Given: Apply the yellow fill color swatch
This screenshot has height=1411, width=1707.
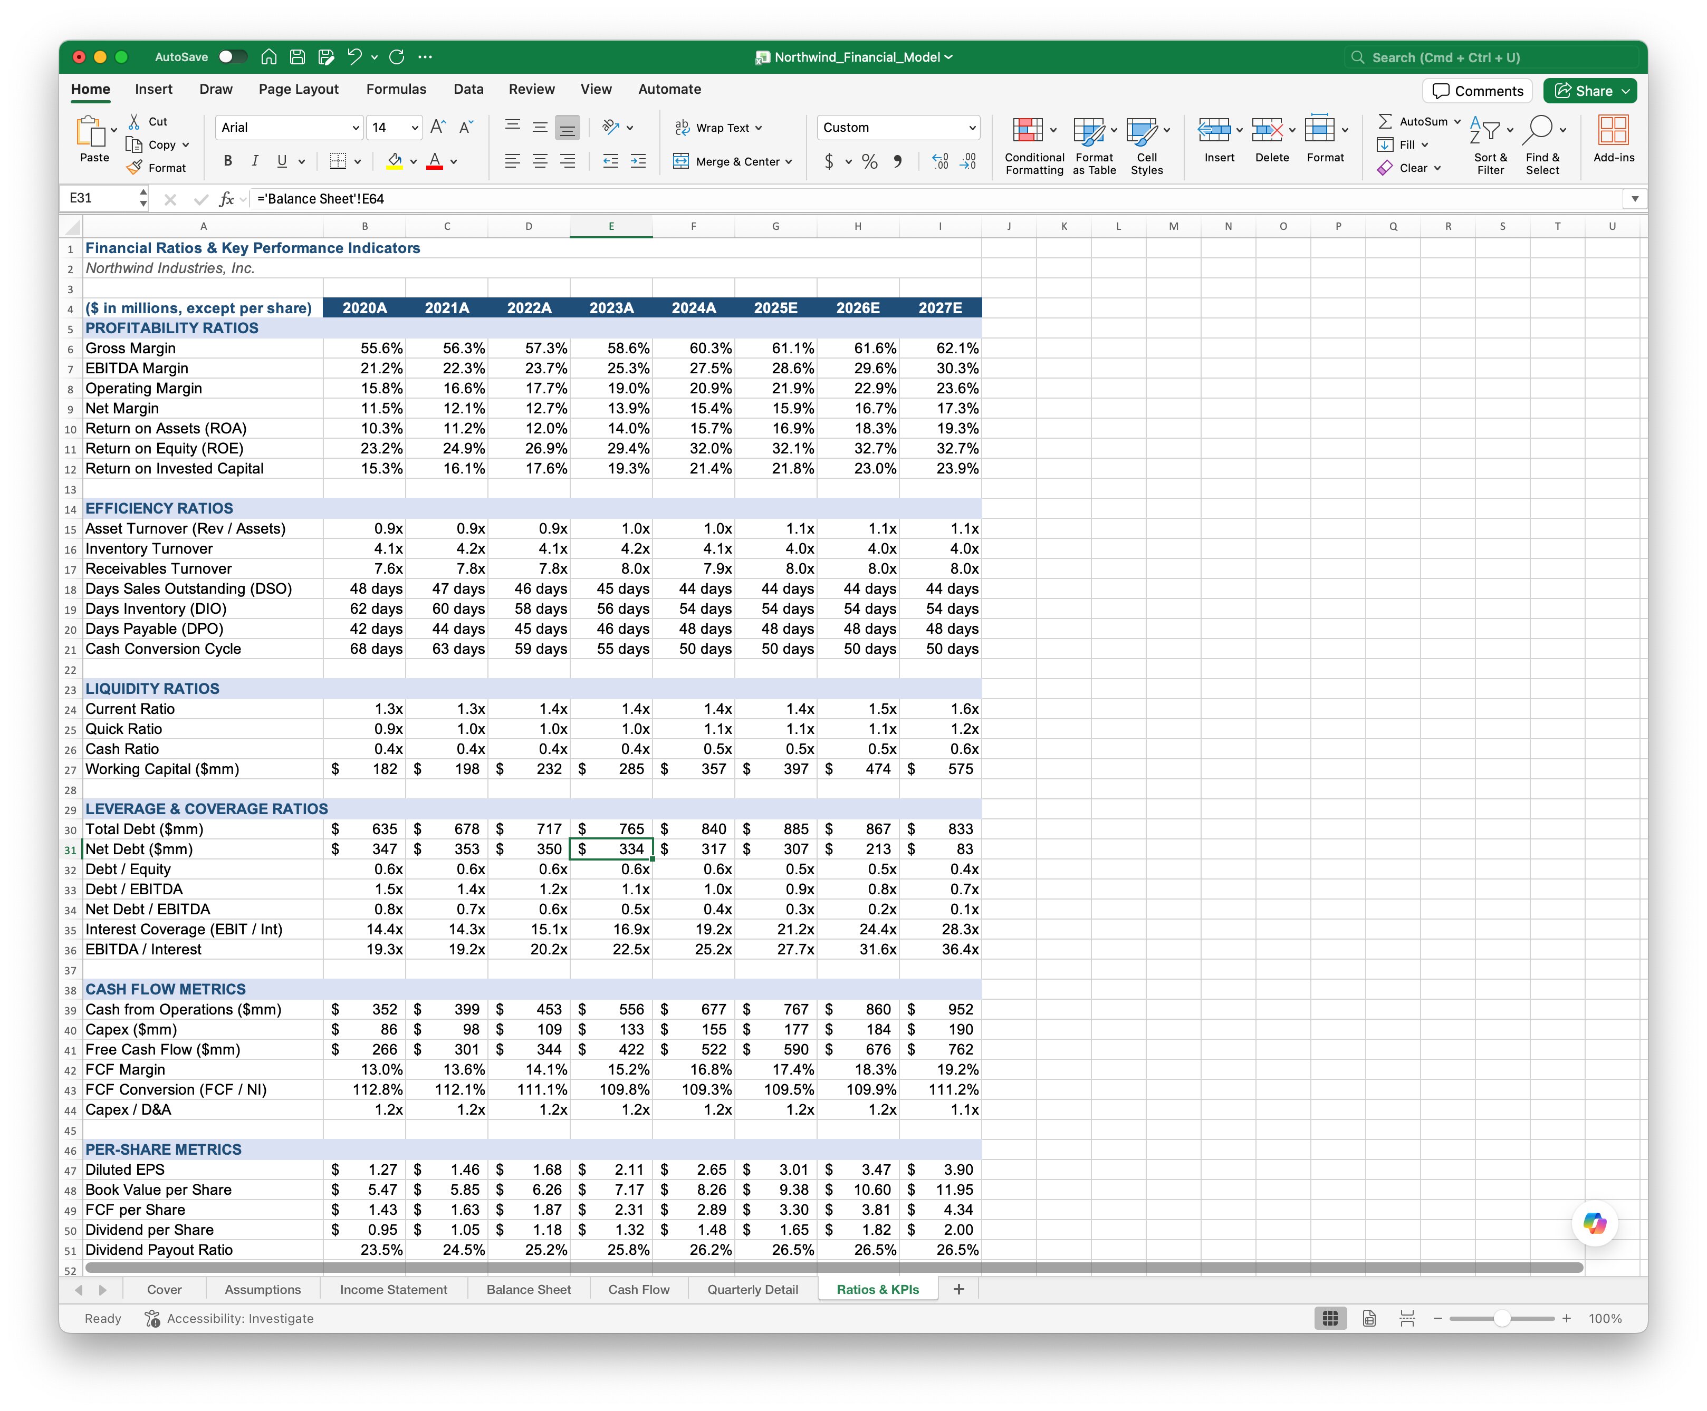Looking at the screenshot, I should click(x=394, y=162).
